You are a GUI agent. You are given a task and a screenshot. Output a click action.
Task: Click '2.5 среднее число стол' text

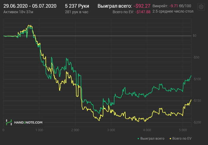pos(173,11)
